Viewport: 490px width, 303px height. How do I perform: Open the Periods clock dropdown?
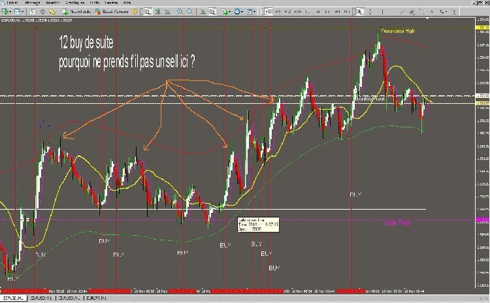(x=238, y=12)
